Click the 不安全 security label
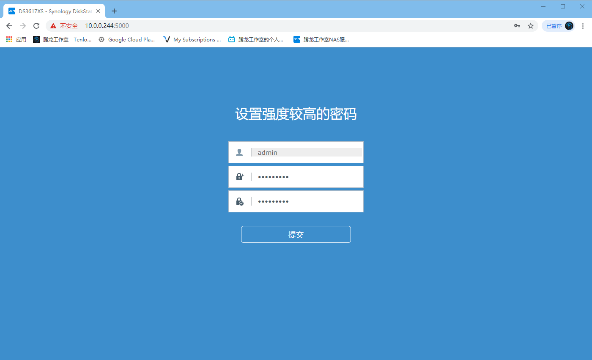 (69, 26)
